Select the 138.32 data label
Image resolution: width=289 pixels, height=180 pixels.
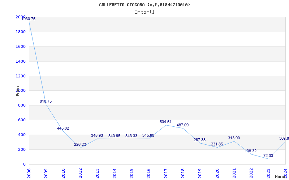[250, 151]
